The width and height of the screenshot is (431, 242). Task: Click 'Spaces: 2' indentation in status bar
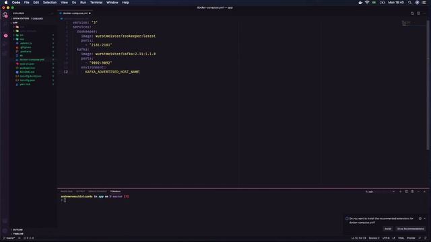coord(374,238)
